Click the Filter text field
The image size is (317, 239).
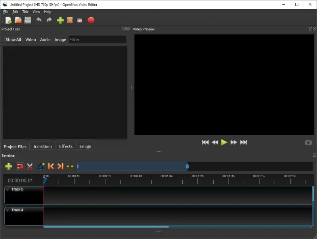click(x=97, y=40)
